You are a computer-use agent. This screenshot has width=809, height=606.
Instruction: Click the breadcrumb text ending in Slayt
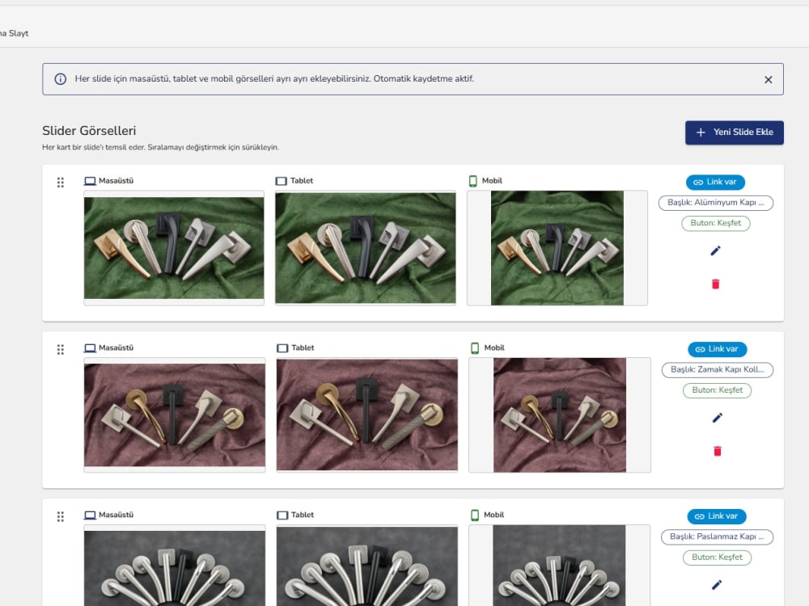[14, 33]
